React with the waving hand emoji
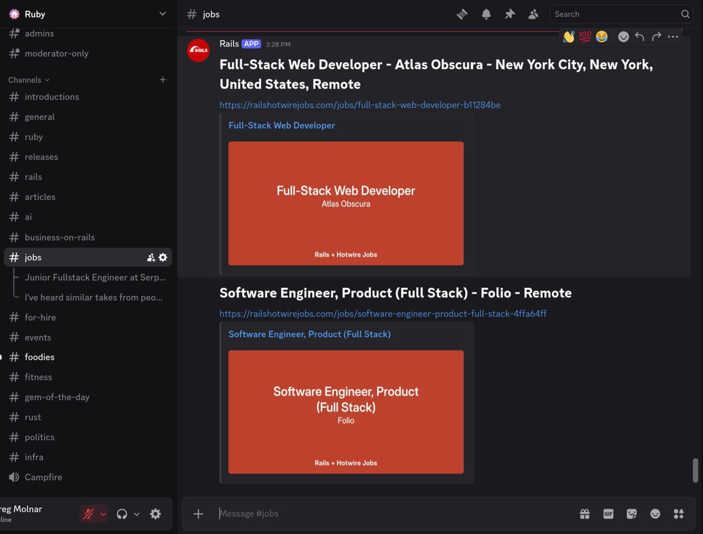Screen dimensions: 703x534 coord(569,36)
